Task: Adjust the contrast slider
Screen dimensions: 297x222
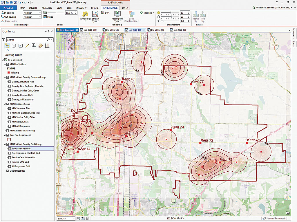Action: click(x=170, y=17)
